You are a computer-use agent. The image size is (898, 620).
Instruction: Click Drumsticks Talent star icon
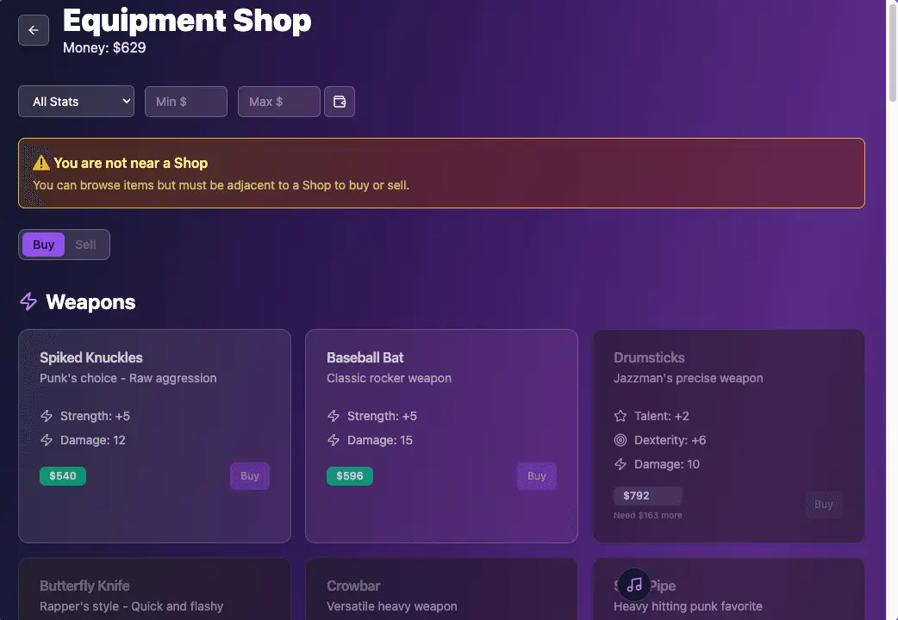pyautogui.click(x=620, y=416)
